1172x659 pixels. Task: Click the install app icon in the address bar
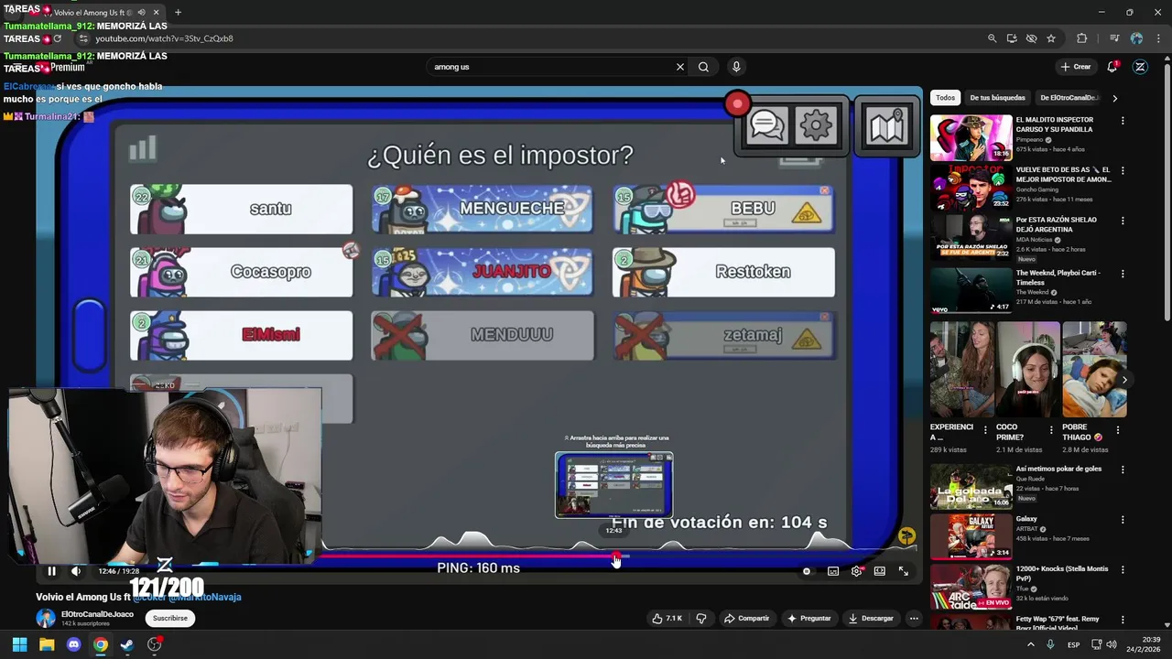pos(1012,38)
